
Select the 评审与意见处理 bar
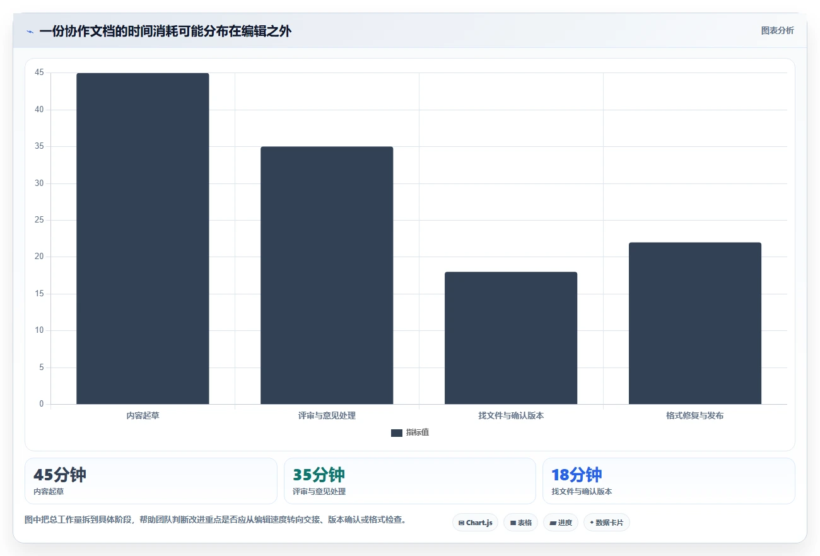(327, 275)
